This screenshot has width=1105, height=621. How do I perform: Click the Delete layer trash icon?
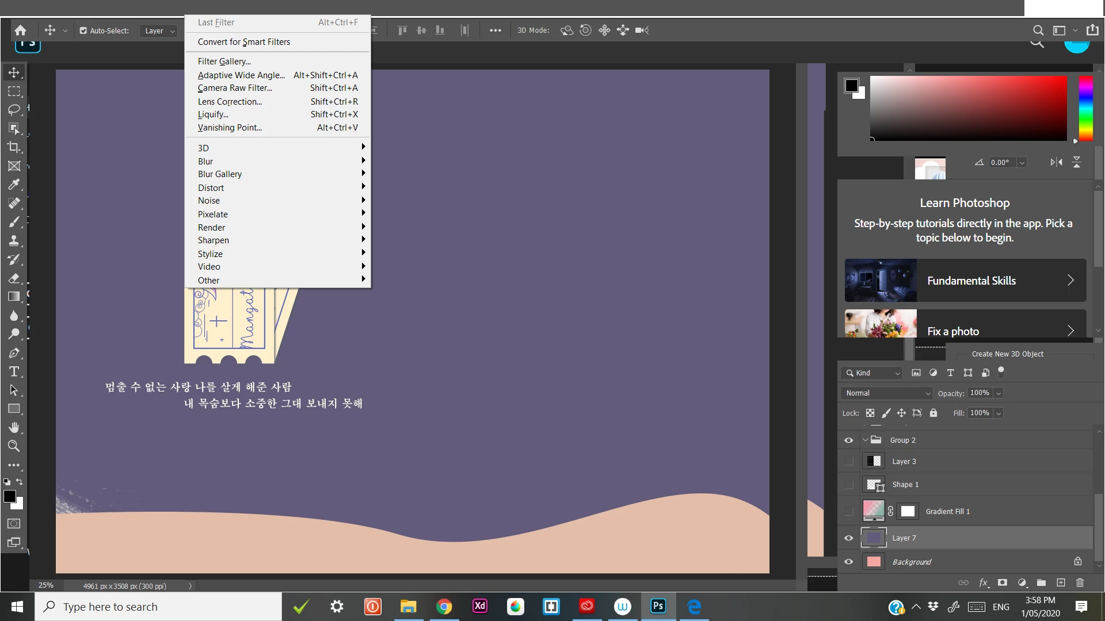tap(1080, 582)
